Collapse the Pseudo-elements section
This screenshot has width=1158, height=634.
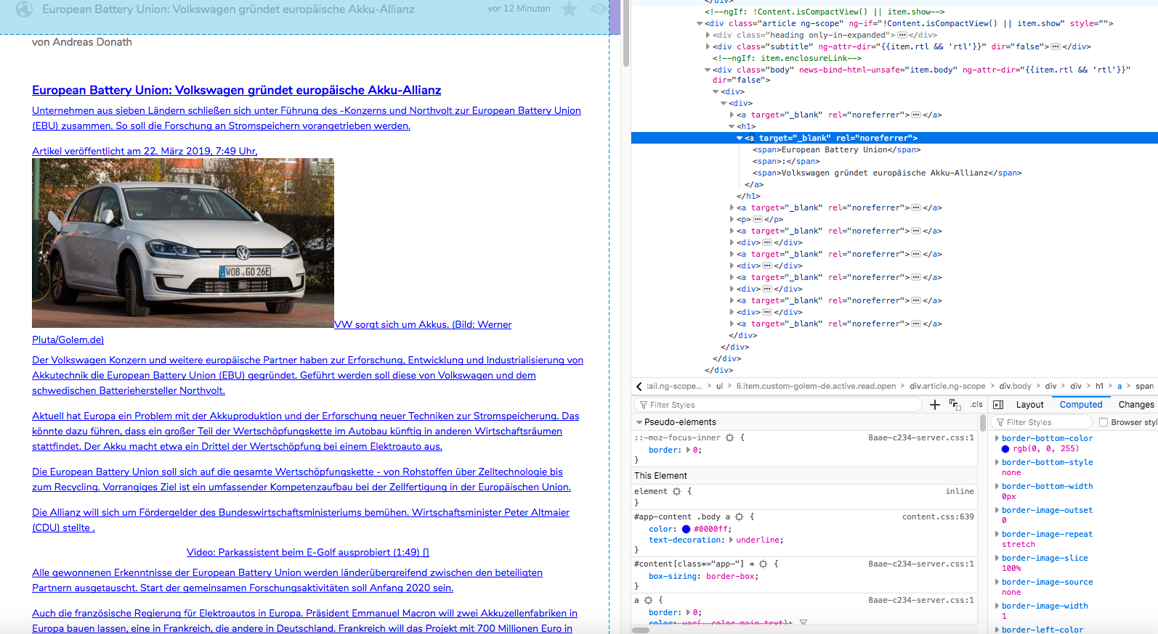[639, 422]
